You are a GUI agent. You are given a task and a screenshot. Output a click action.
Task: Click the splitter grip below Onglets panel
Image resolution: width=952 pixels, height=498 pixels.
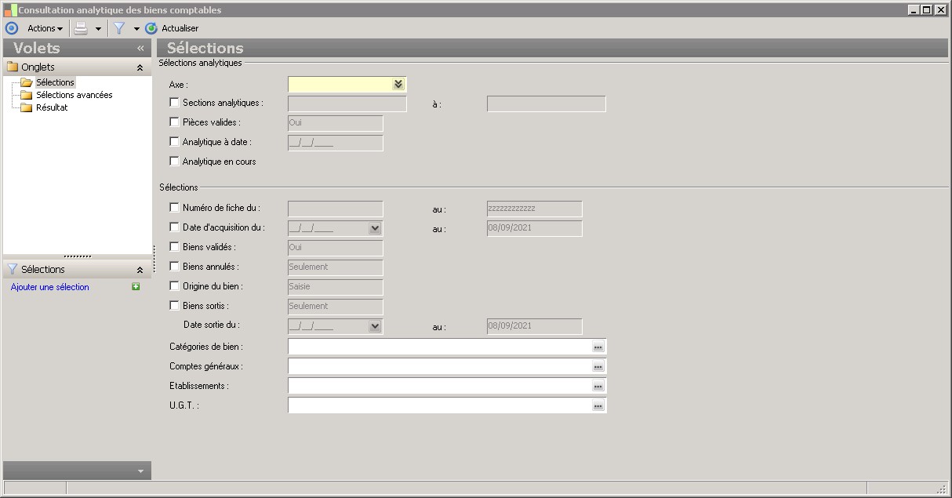pos(77,256)
